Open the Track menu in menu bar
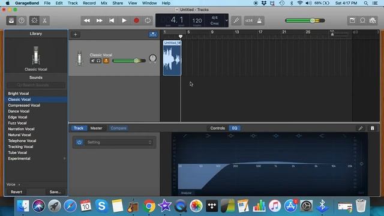Screen dimensions: 384x216 pyautogui.click(x=73, y=3)
